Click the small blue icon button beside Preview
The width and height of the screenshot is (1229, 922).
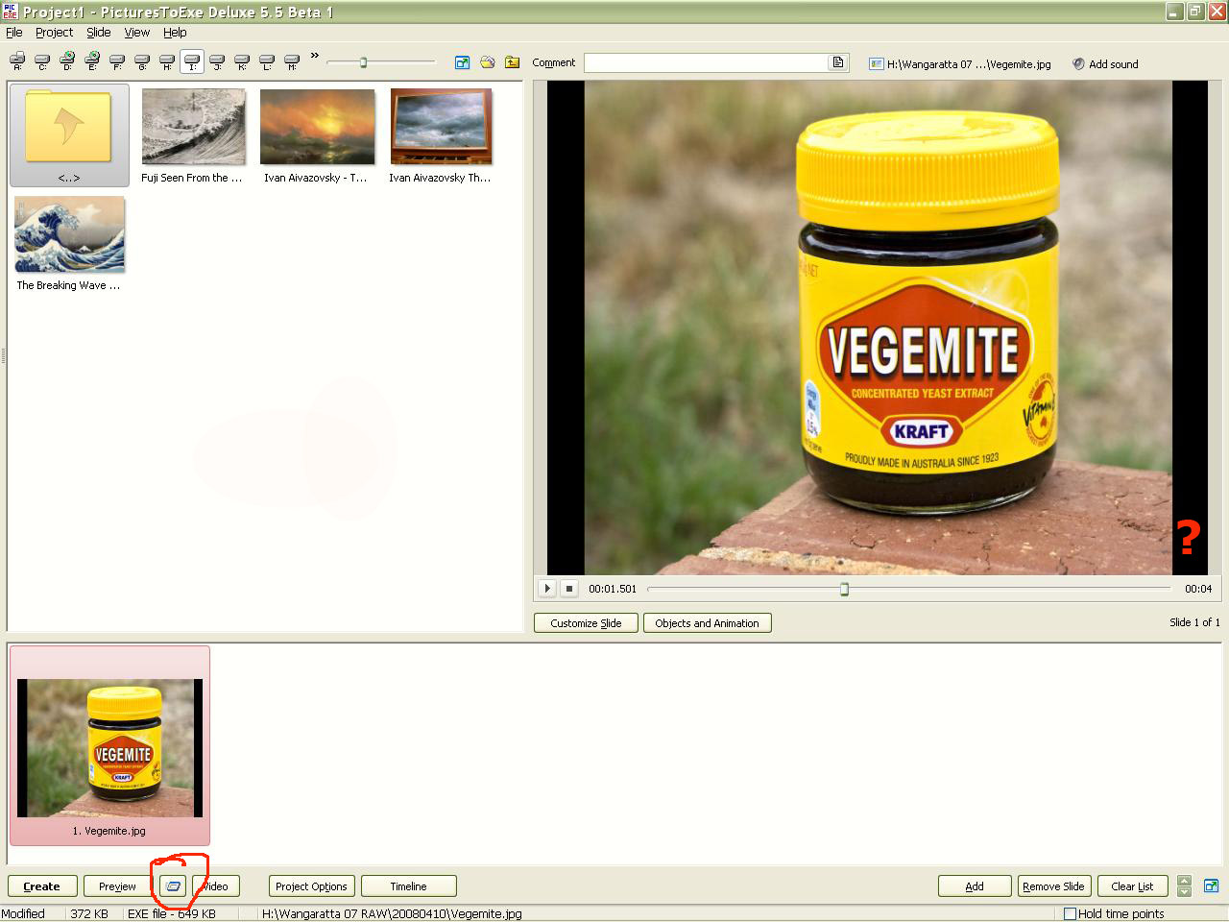(173, 886)
